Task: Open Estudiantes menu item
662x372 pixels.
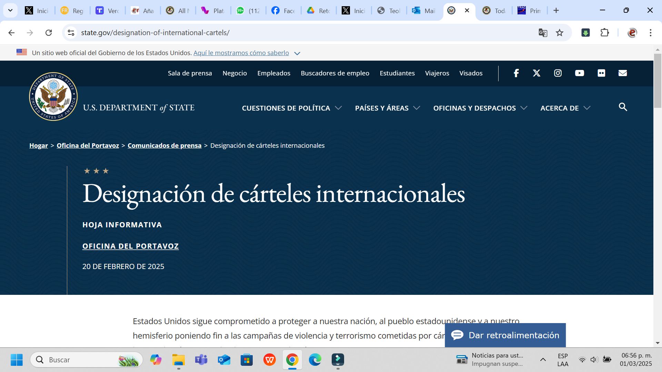Action: coord(397,73)
